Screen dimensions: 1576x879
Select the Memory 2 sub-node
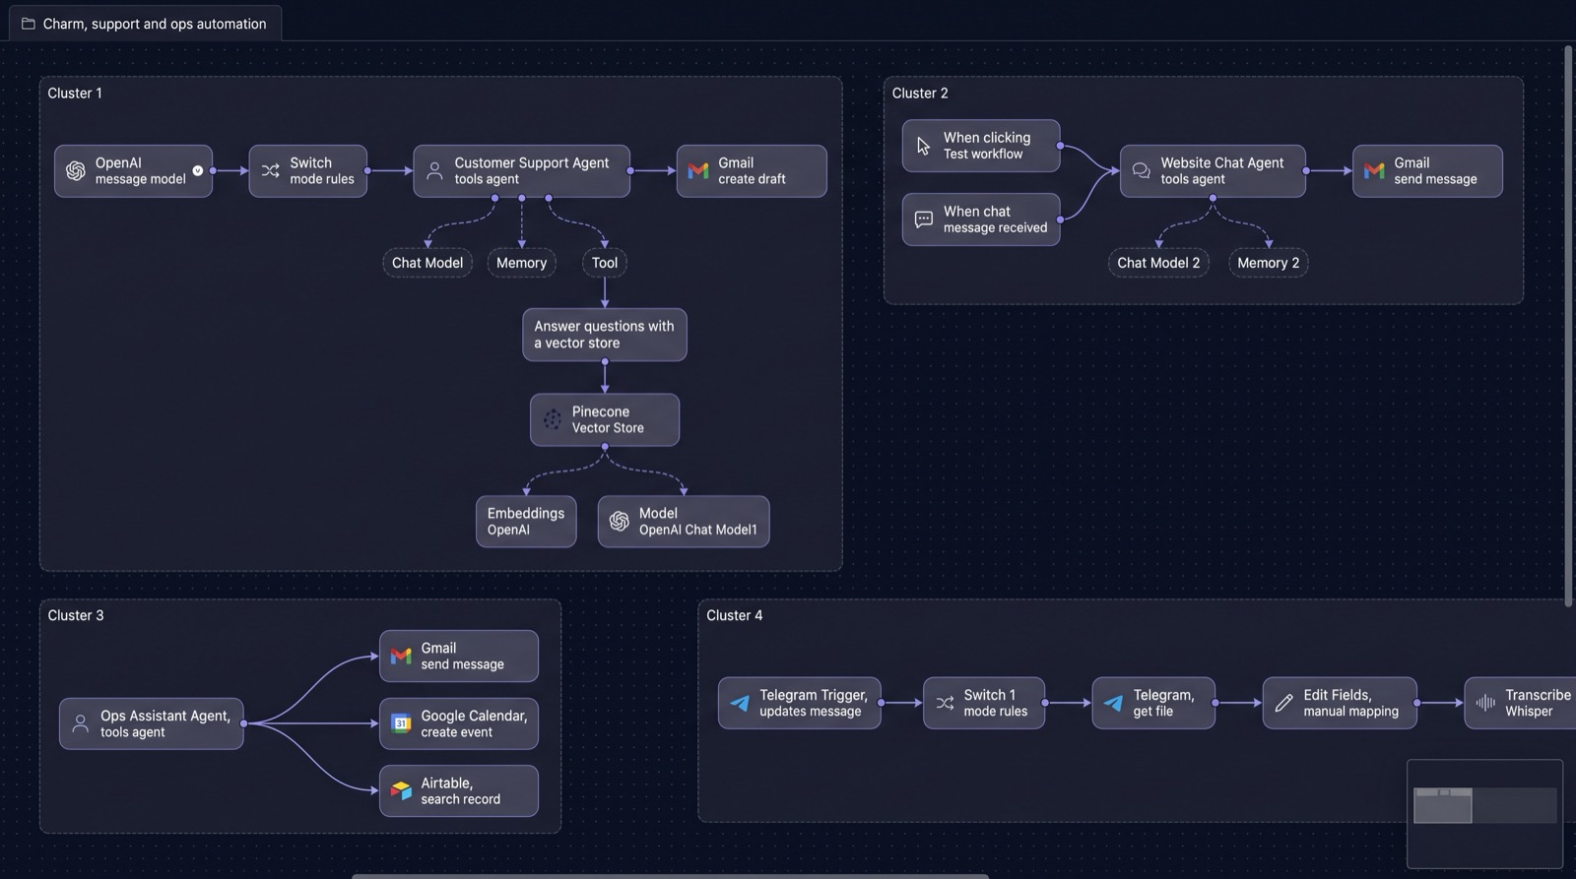point(1269,263)
